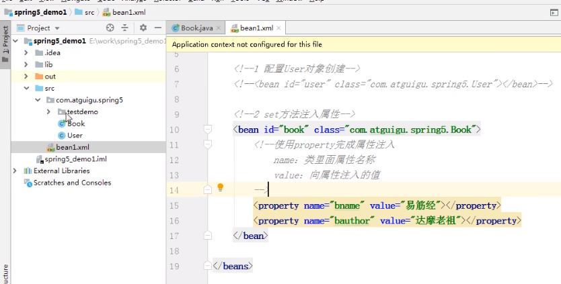Expand the .idea folder
The height and width of the screenshot is (284, 561).
(x=26, y=53)
